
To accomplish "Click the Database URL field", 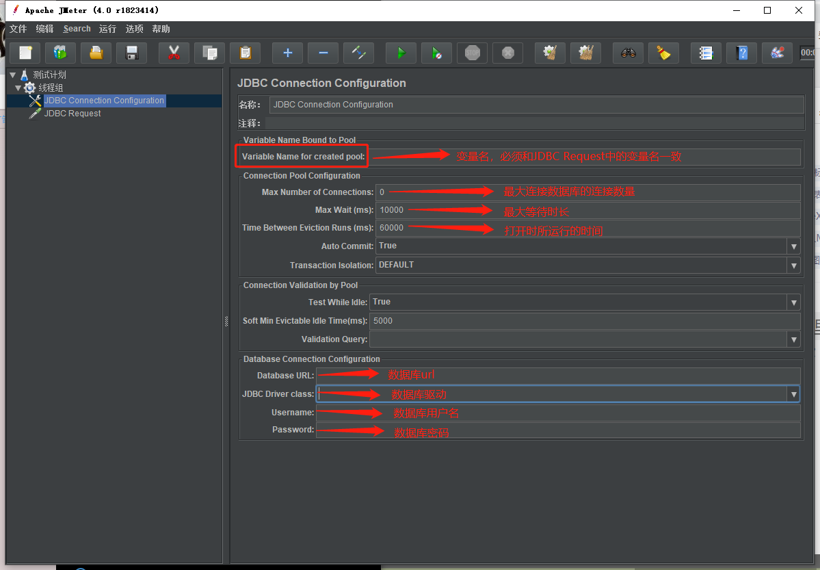I will point(559,375).
